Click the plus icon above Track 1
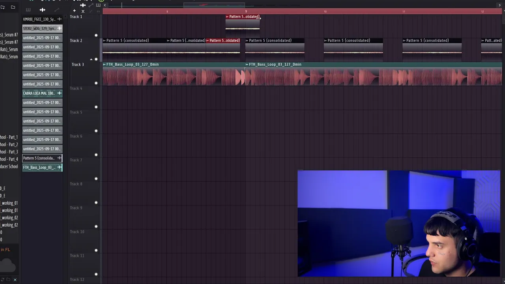 tap(74, 11)
